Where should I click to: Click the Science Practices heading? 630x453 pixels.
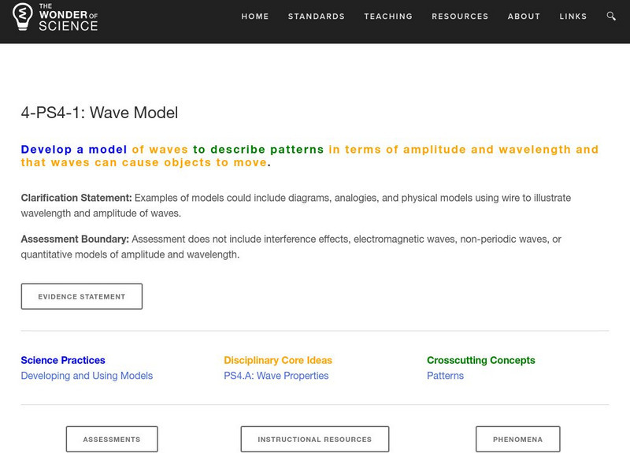pyautogui.click(x=63, y=360)
